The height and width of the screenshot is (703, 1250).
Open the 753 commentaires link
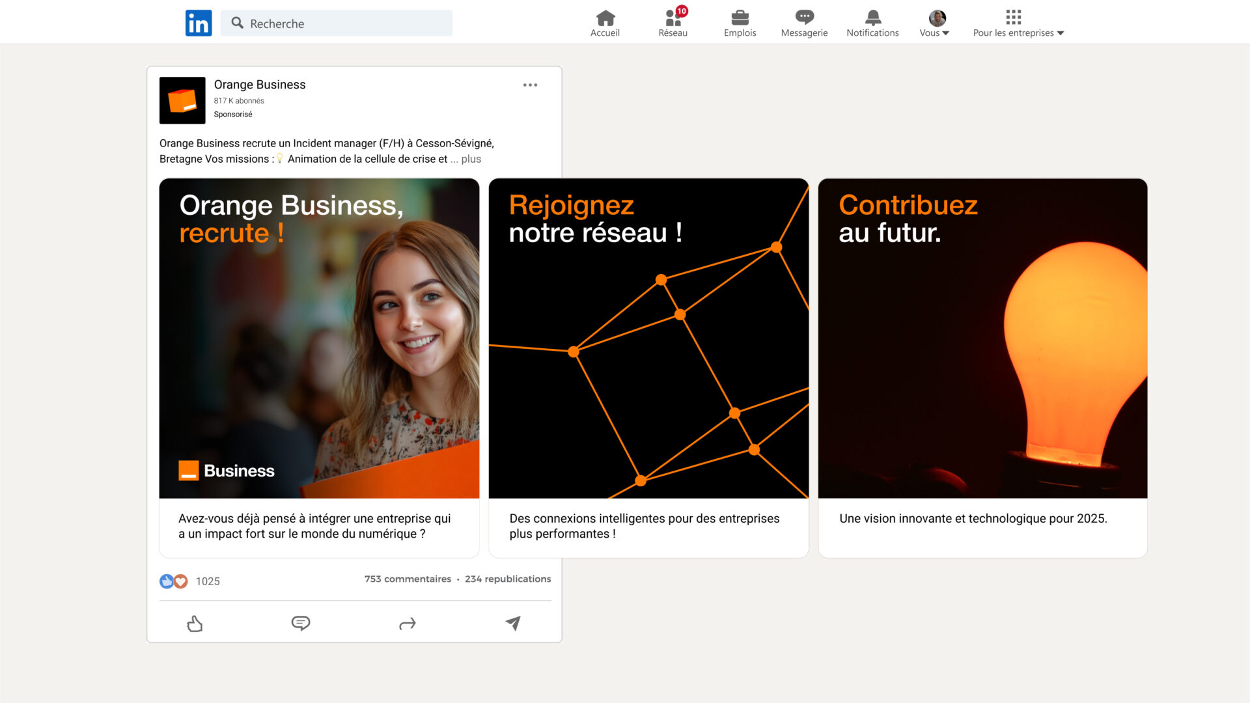pyautogui.click(x=408, y=579)
